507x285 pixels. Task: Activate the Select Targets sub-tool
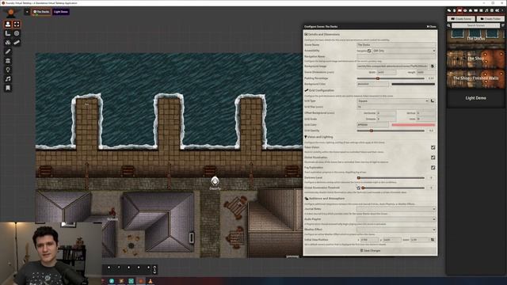(17, 25)
